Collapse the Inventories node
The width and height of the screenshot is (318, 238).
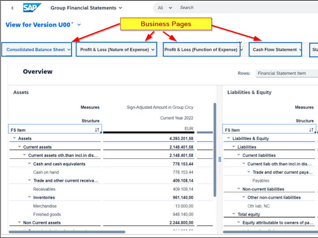(30, 197)
